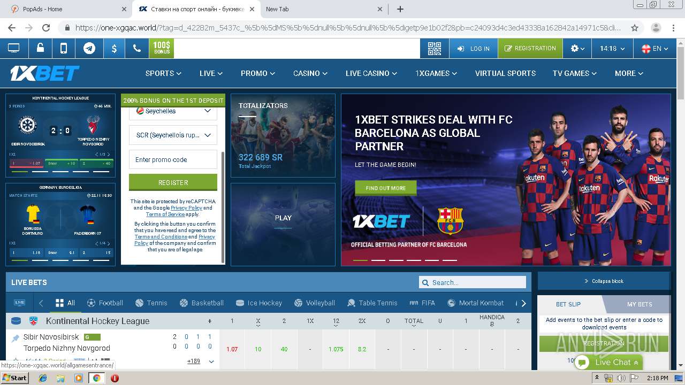Open the settings gear dropdown
Screen dimensions: 685x385
click(577, 48)
